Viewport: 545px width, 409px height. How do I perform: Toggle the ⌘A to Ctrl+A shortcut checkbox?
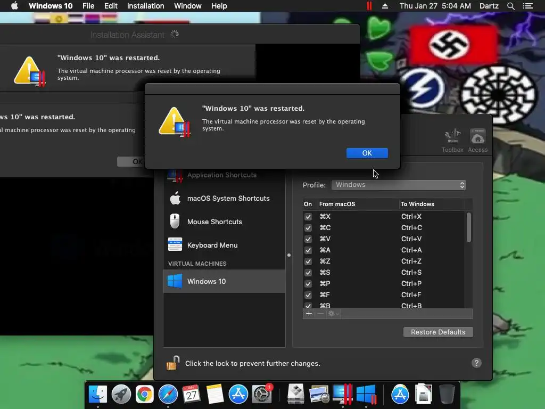pyautogui.click(x=308, y=250)
